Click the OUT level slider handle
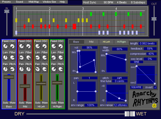This screenshot has width=161, height=119. point(154,19)
